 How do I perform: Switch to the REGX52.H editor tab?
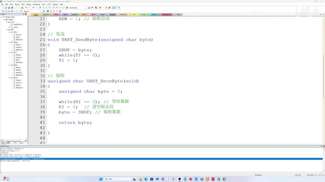pyautogui.click(x=123, y=15)
